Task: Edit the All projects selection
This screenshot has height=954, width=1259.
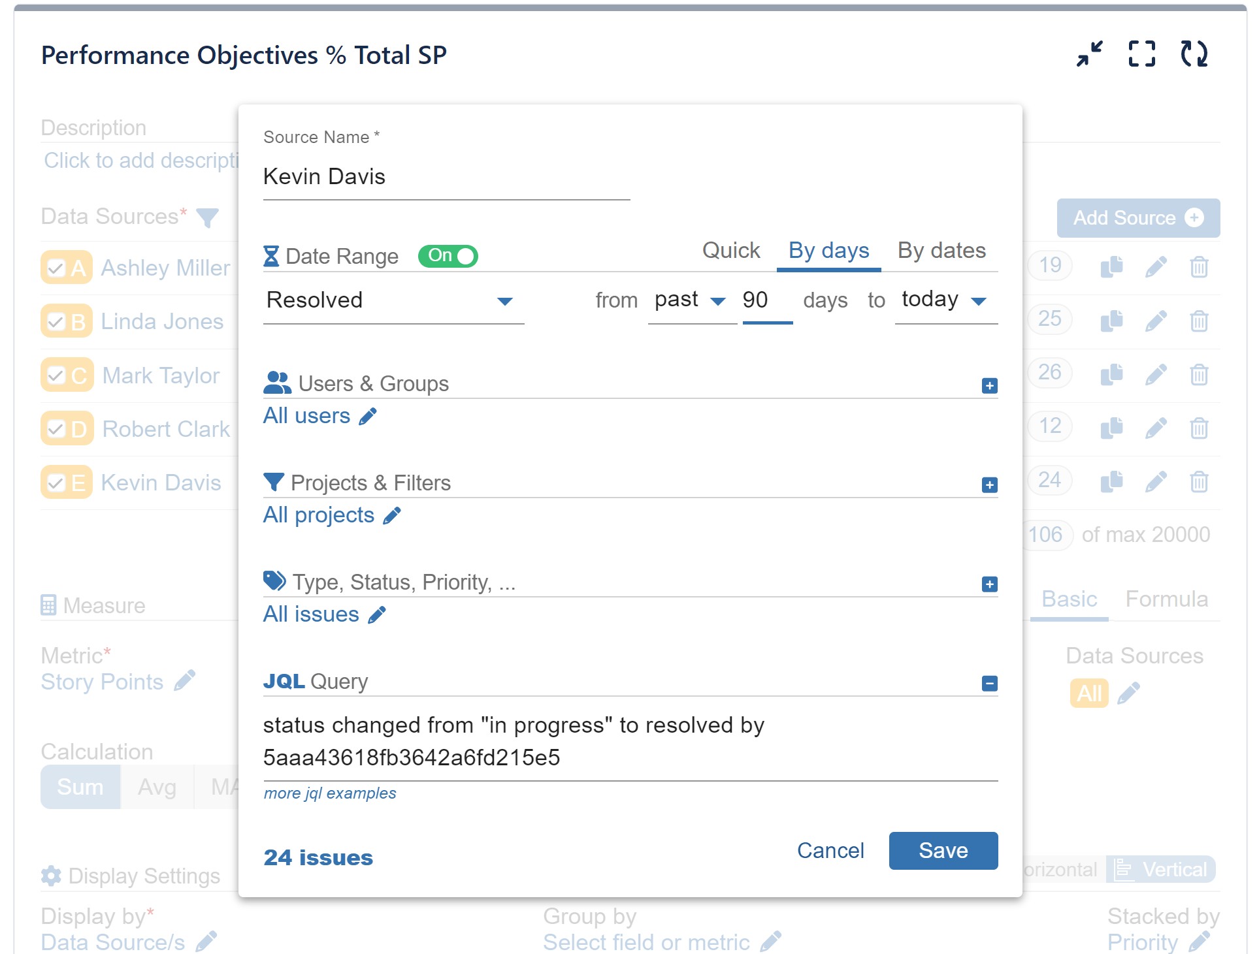Action: (392, 515)
